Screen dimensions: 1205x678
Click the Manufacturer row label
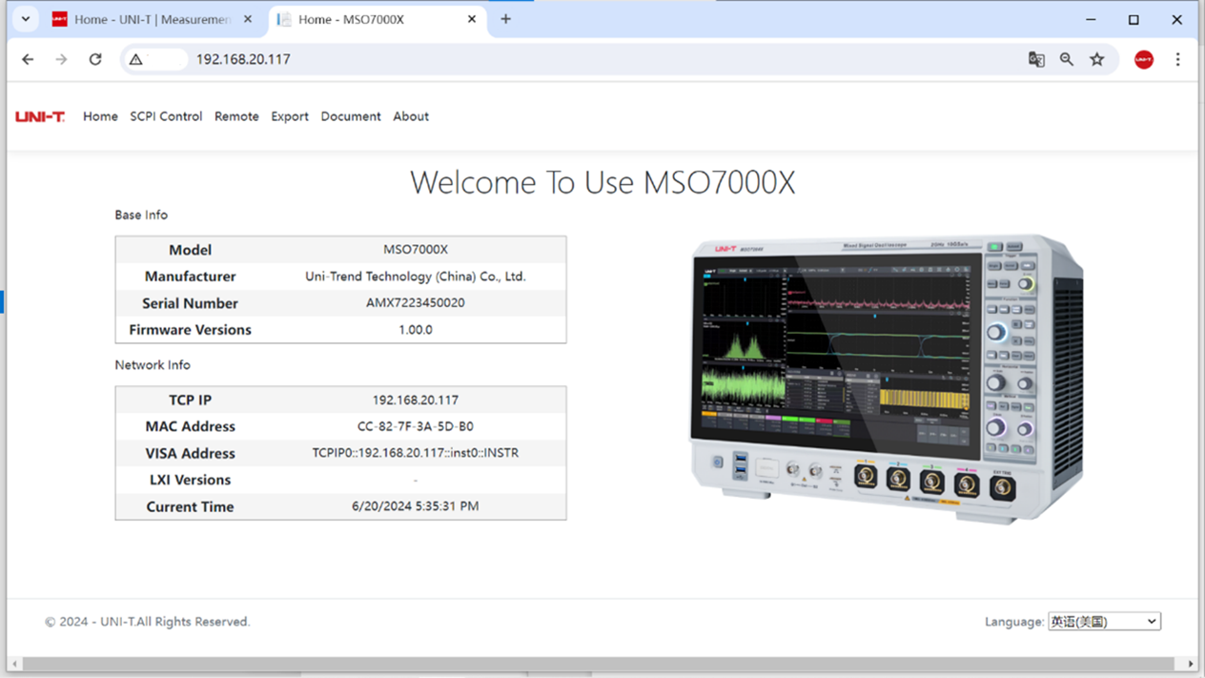tap(190, 277)
